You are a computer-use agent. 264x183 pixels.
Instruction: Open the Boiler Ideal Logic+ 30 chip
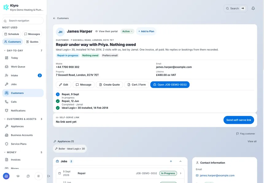(70, 149)
